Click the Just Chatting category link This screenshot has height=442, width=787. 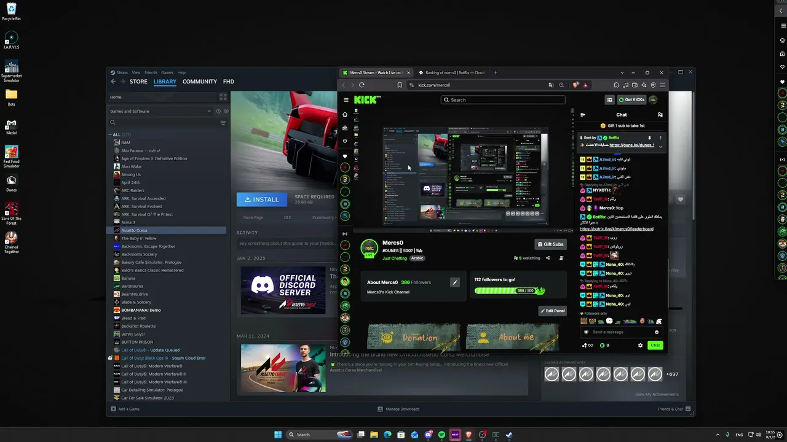395,258
